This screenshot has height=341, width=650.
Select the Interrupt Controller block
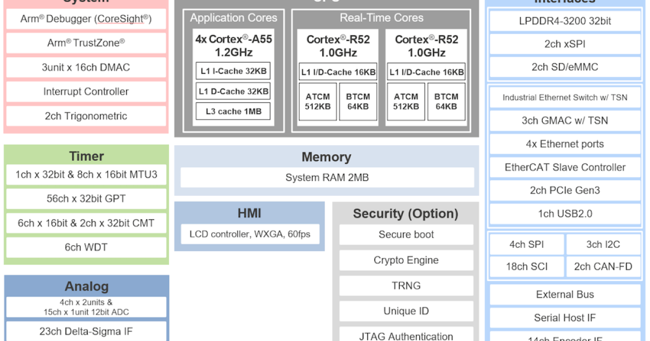click(86, 91)
